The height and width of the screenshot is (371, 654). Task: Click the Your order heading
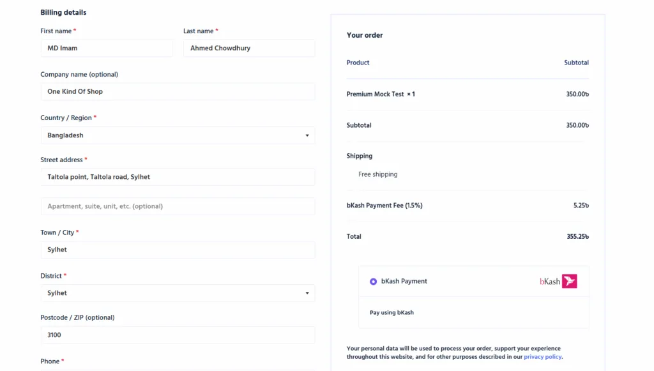[365, 35]
